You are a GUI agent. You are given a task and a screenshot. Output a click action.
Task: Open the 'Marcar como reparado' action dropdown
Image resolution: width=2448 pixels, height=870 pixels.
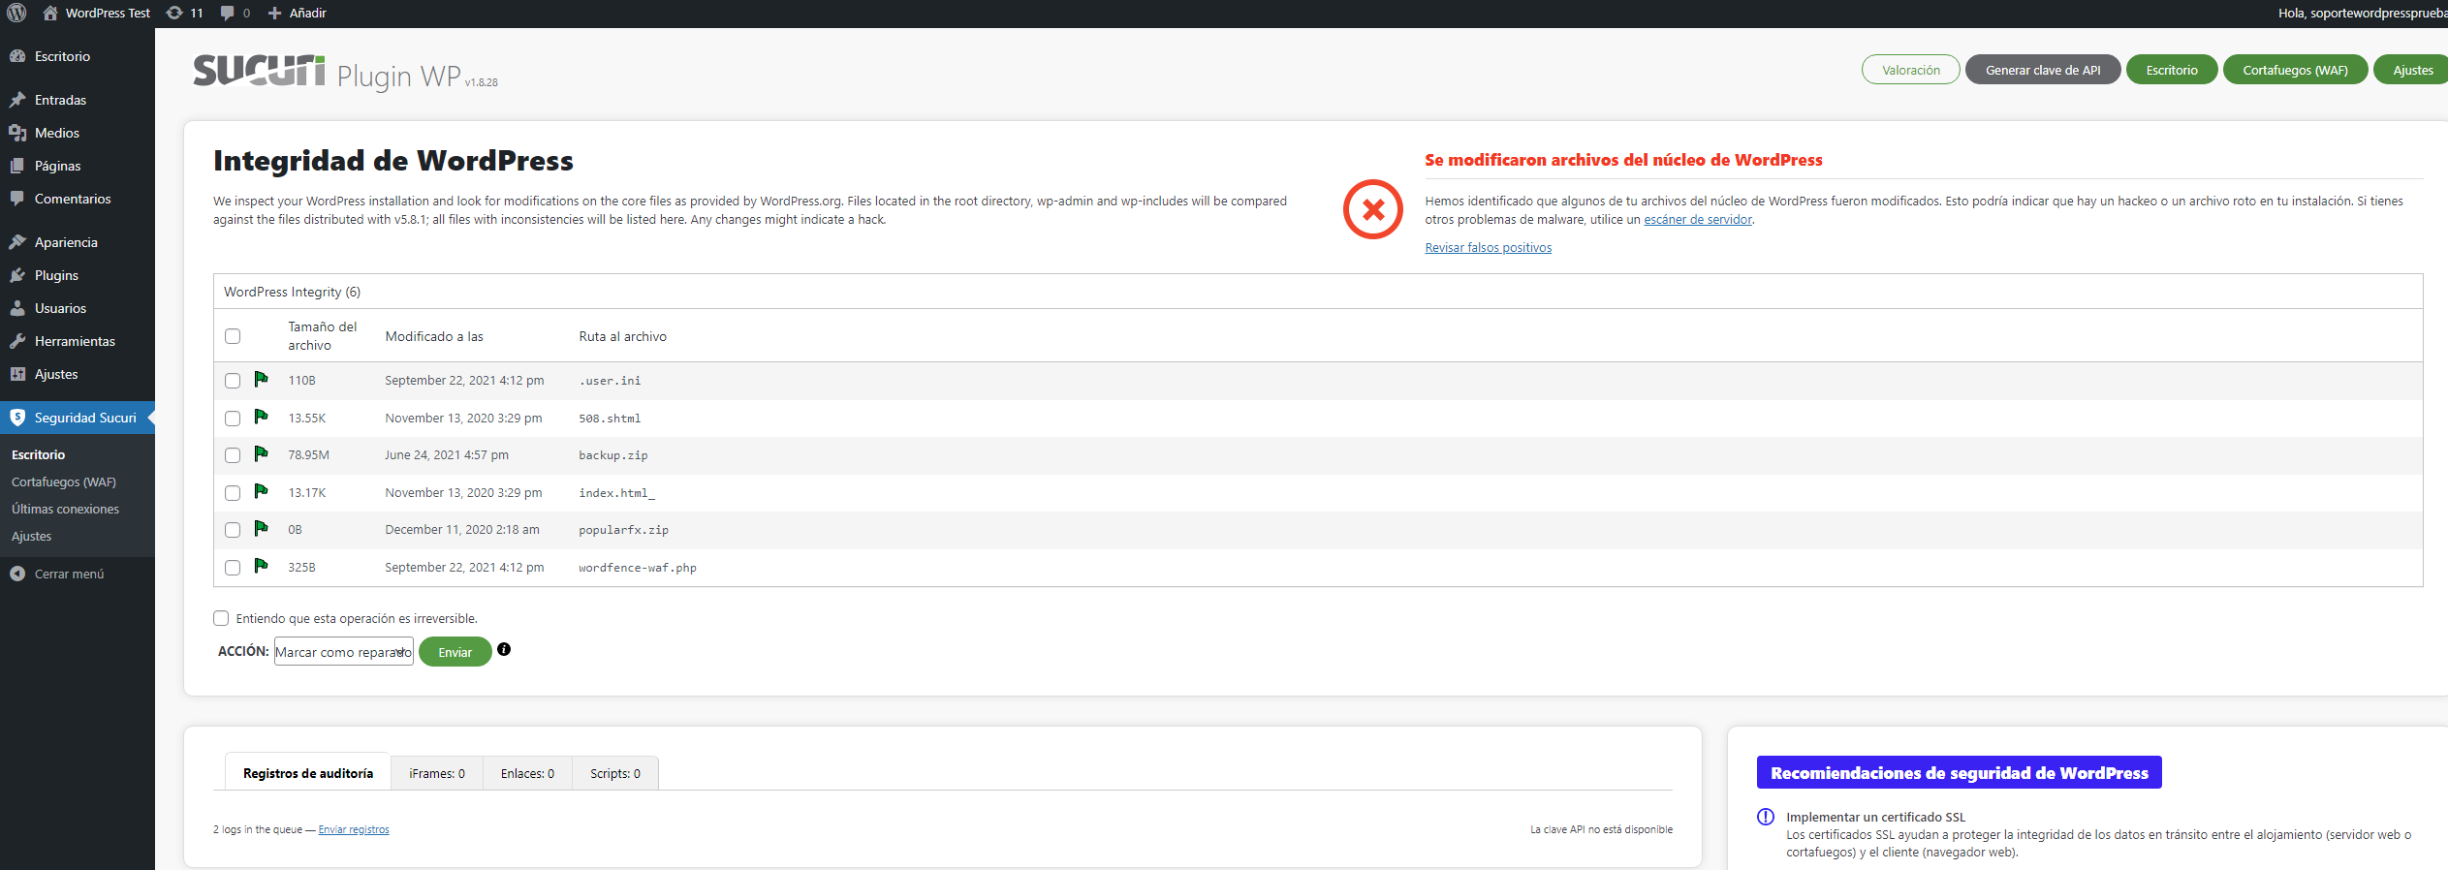344,652
